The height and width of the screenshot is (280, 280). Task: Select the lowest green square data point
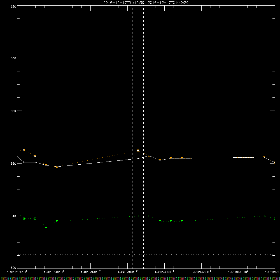pos(46,227)
